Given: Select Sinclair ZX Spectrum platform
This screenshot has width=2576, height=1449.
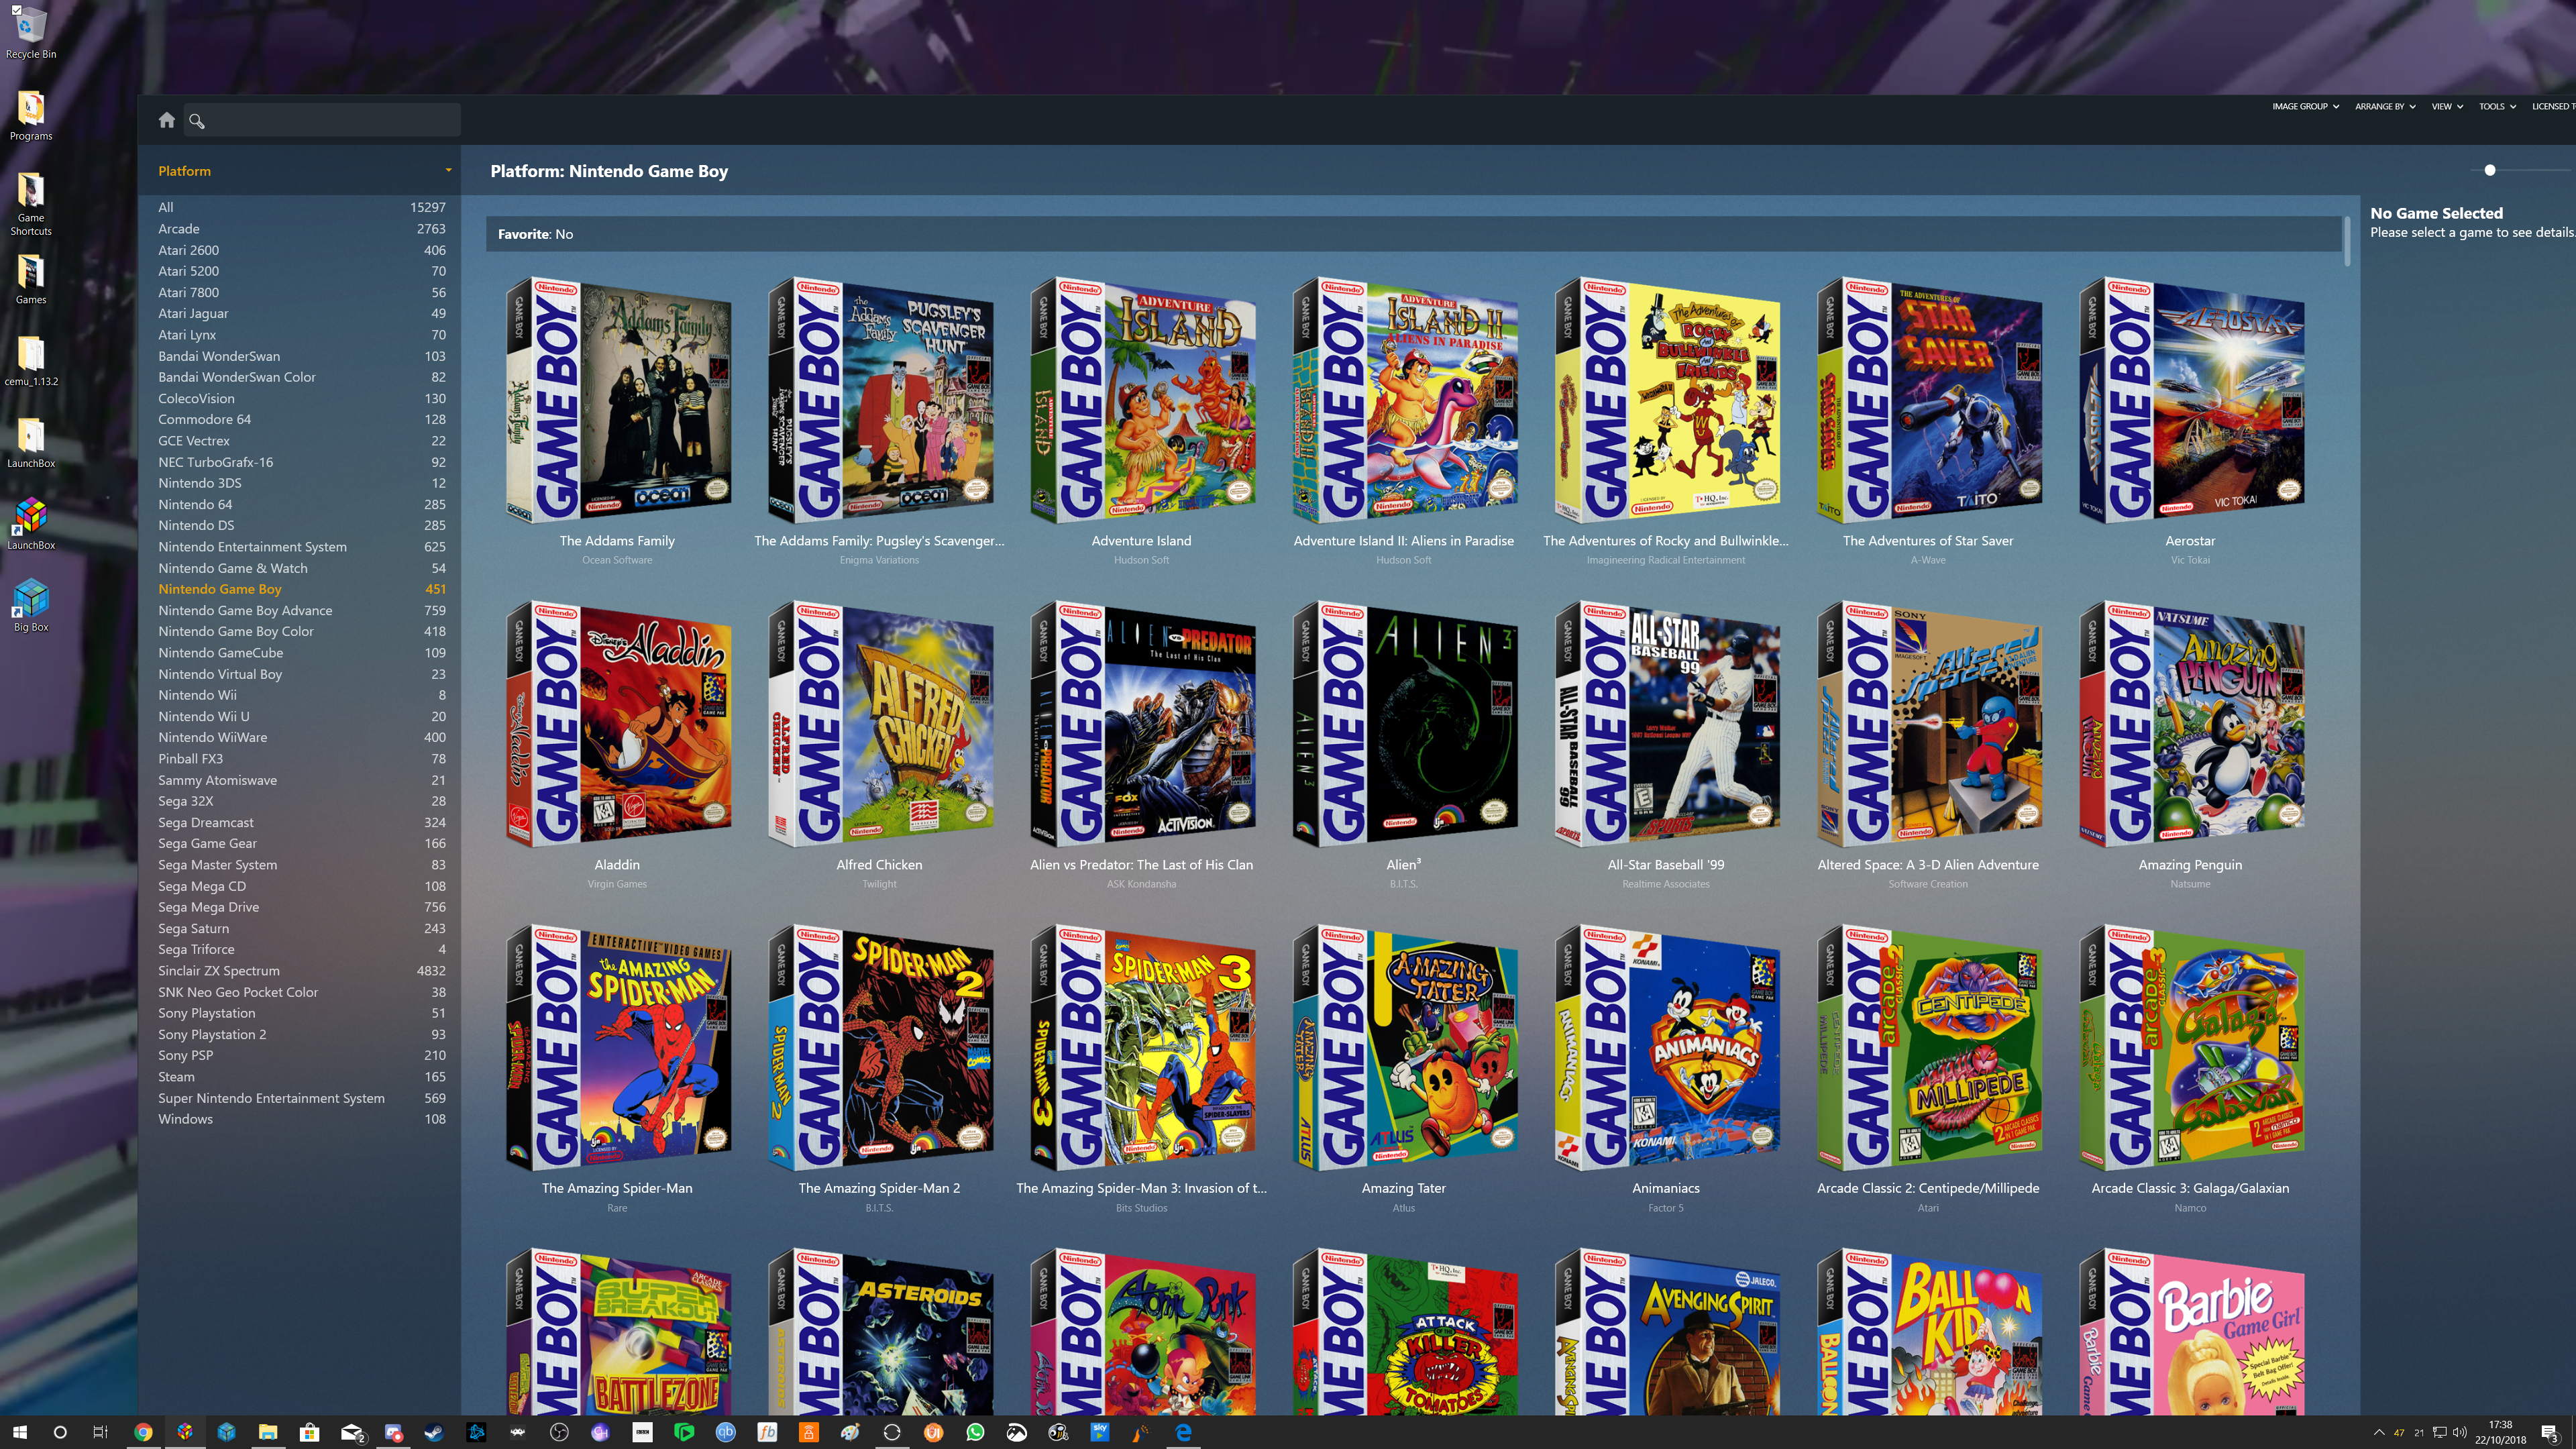Looking at the screenshot, I should pyautogui.click(x=301, y=970).
